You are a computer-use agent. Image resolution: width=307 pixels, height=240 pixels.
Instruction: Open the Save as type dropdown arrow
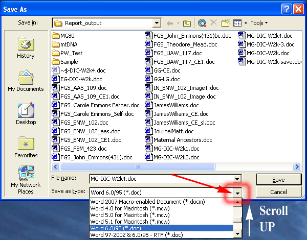point(237,193)
